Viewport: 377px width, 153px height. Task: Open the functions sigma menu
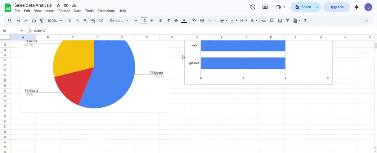(x=305, y=21)
